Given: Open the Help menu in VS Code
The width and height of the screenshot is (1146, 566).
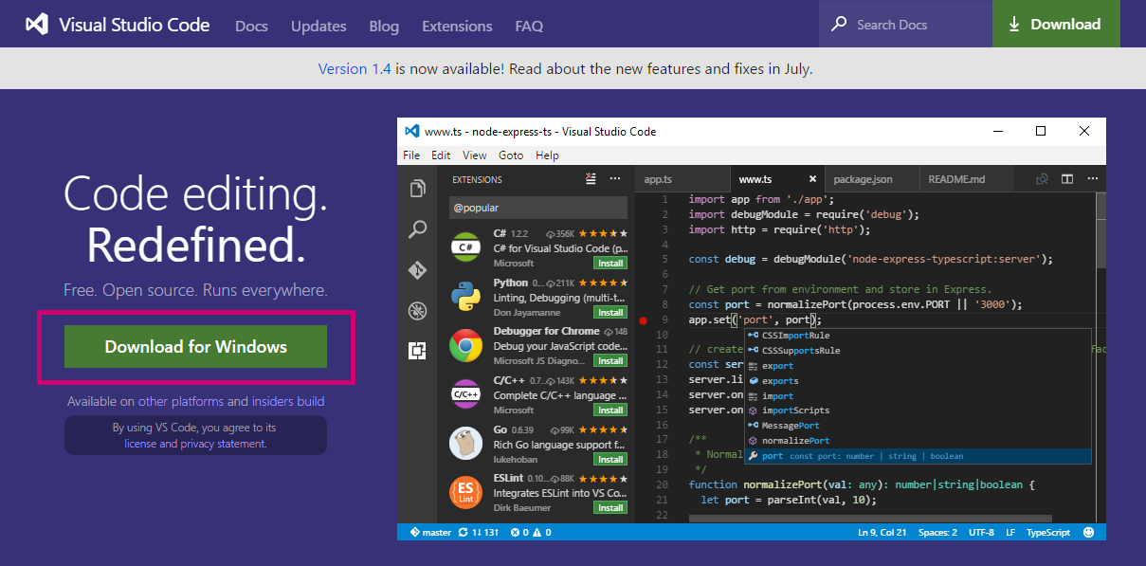Looking at the screenshot, I should (x=547, y=155).
